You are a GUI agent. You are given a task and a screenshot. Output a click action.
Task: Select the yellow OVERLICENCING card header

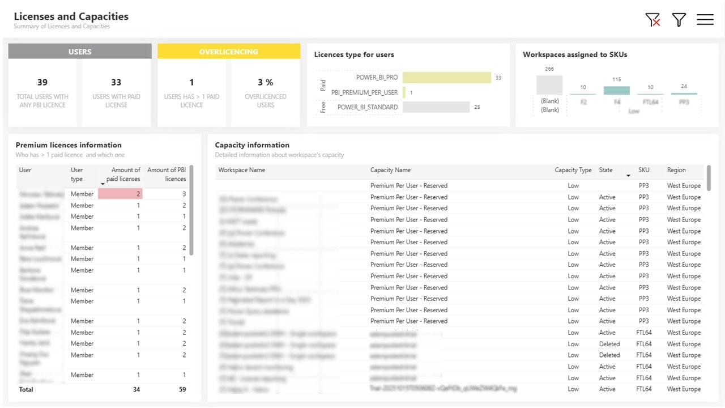click(x=228, y=51)
